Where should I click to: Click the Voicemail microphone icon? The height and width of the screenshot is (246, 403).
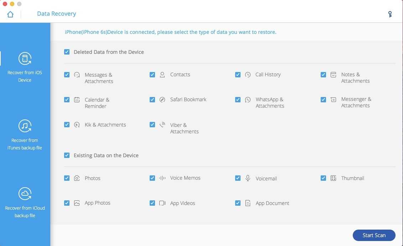(x=248, y=178)
